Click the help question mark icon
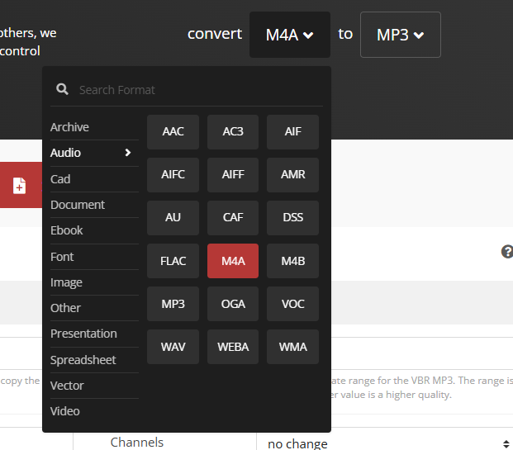Viewport: 513px width, 450px height. pyautogui.click(x=507, y=252)
